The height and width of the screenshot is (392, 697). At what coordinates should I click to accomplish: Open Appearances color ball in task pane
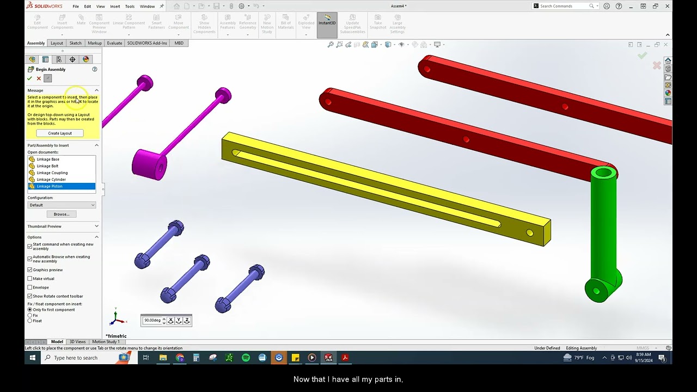tap(668, 93)
